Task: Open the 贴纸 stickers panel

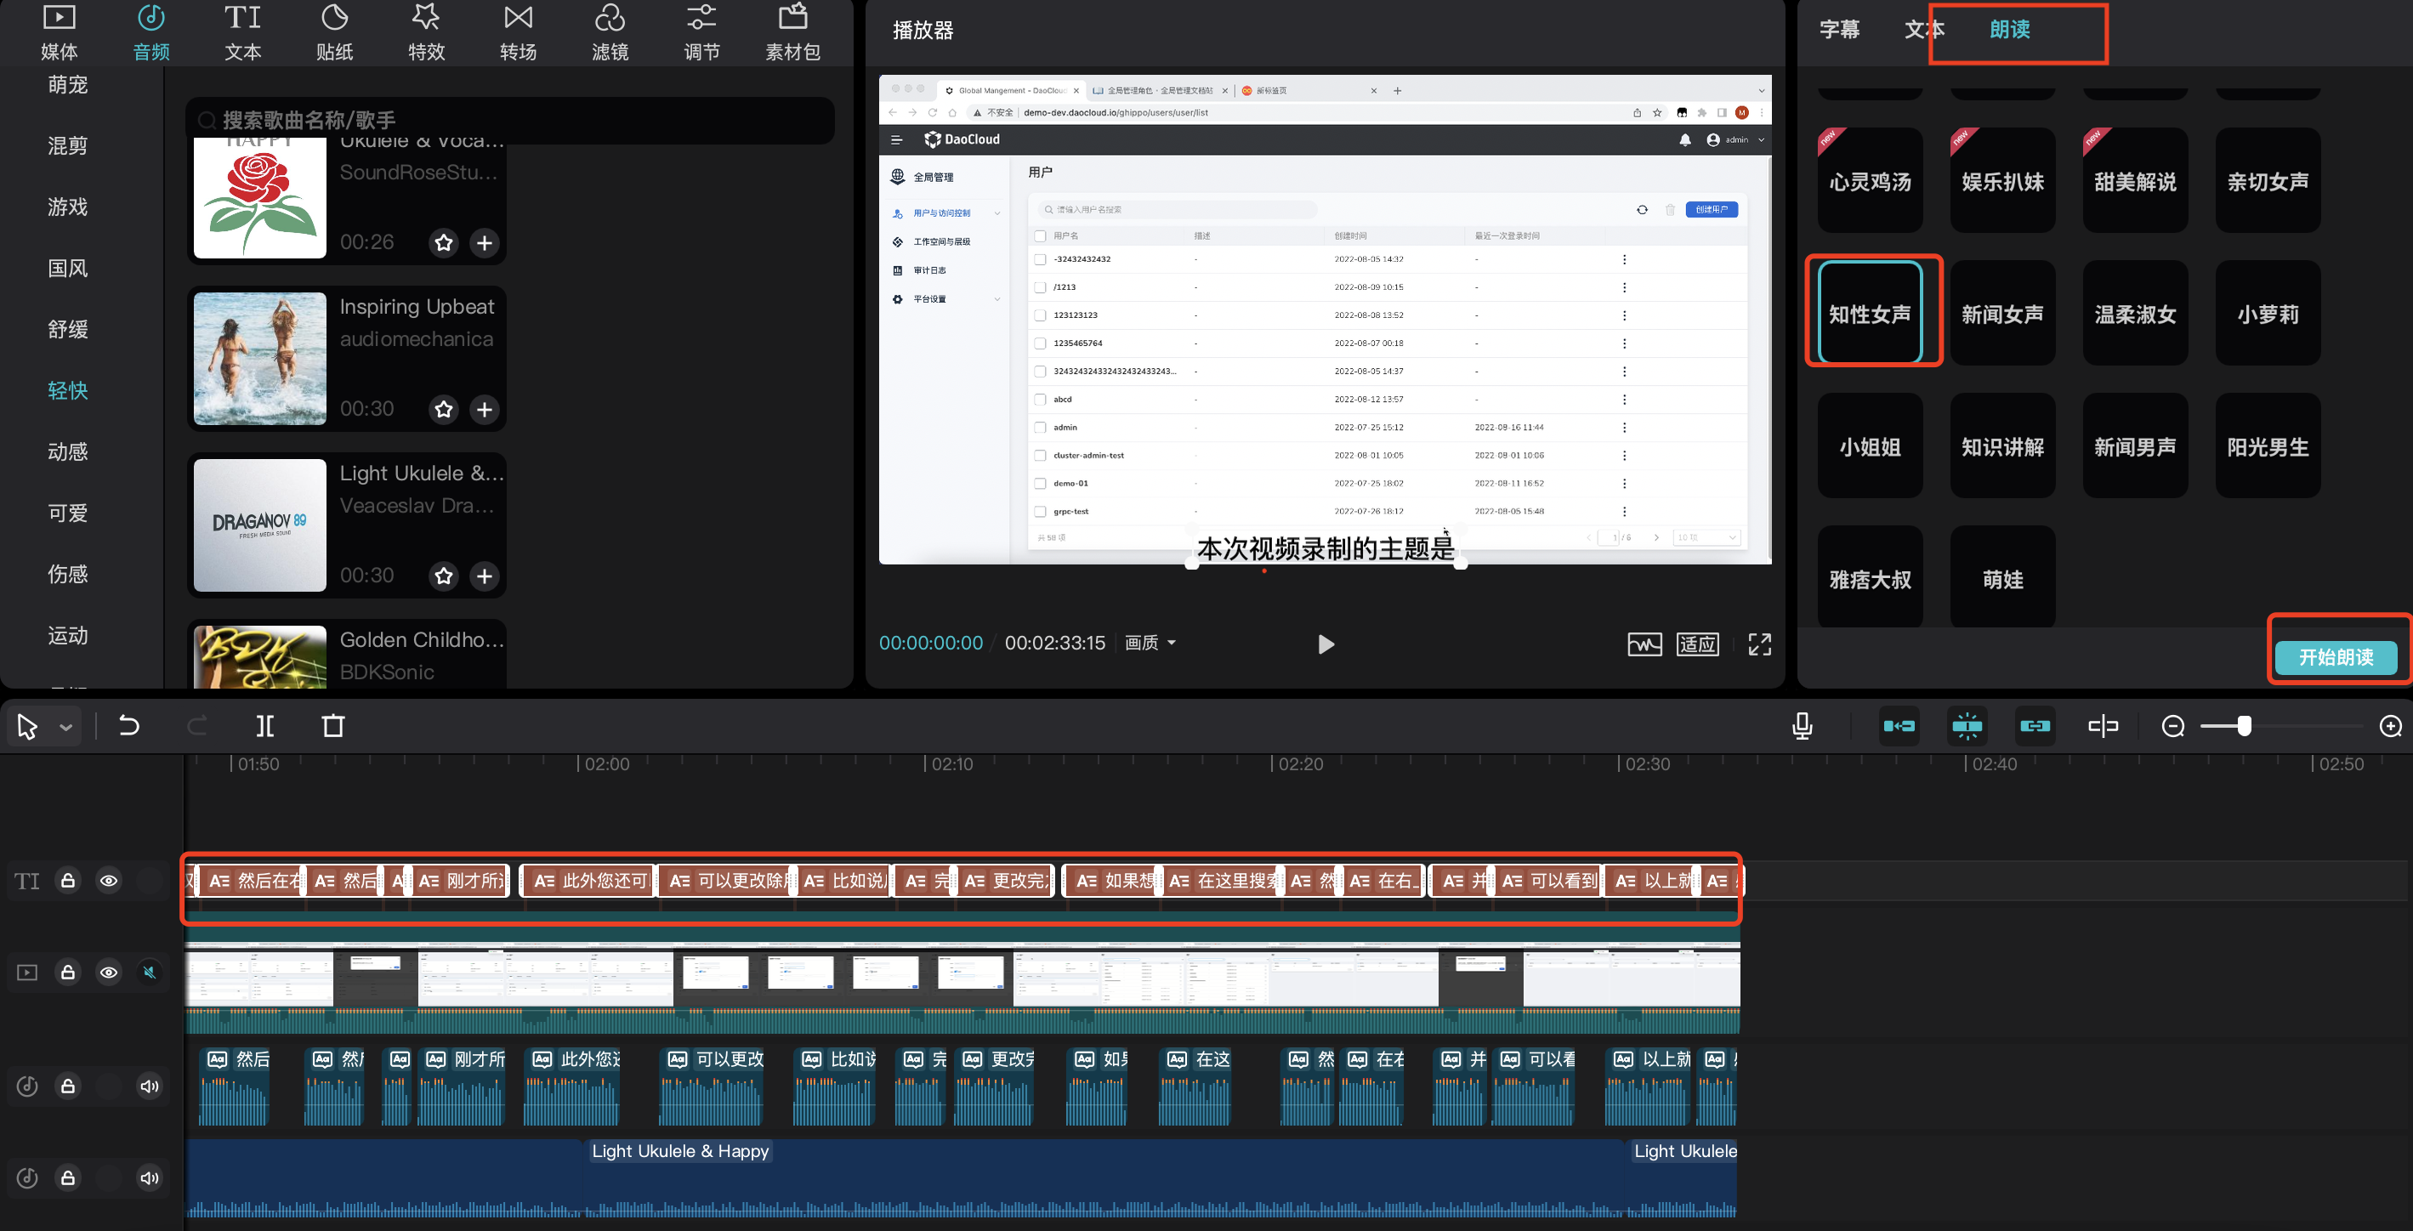Action: click(334, 31)
